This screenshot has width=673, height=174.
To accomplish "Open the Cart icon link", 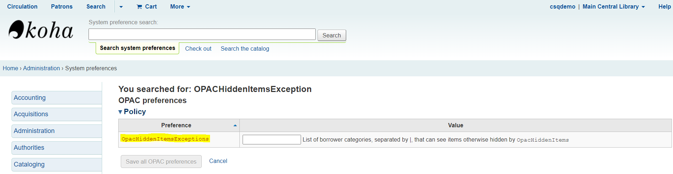I will pos(147,6).
